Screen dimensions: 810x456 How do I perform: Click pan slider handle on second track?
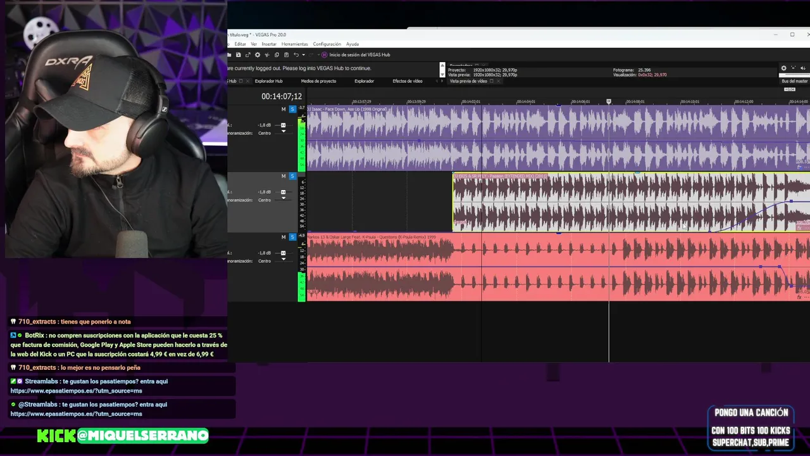pos(283,198)
